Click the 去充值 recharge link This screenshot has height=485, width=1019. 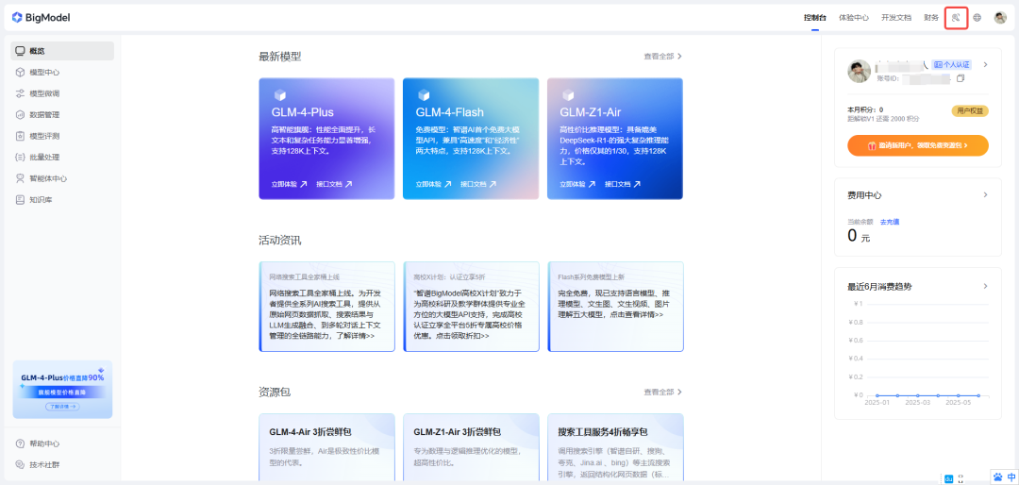[890, 222]
